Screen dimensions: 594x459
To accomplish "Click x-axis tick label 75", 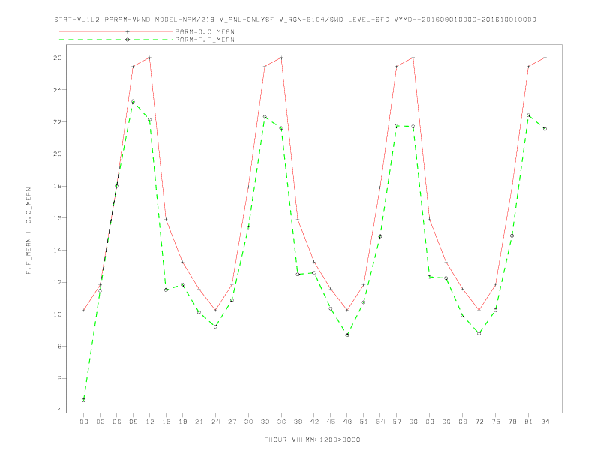I will point(496,421).
